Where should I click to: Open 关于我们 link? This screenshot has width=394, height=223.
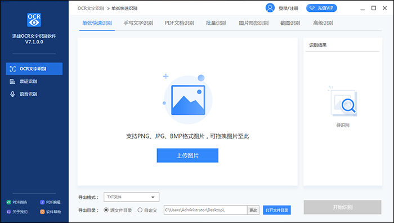point(17,212)
